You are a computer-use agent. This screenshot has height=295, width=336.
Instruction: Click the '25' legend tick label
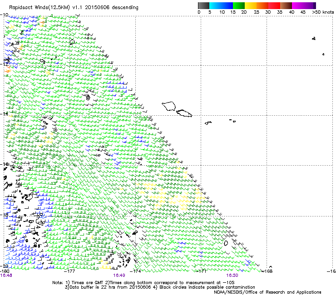pyautogui.click(x=257, y=12)
